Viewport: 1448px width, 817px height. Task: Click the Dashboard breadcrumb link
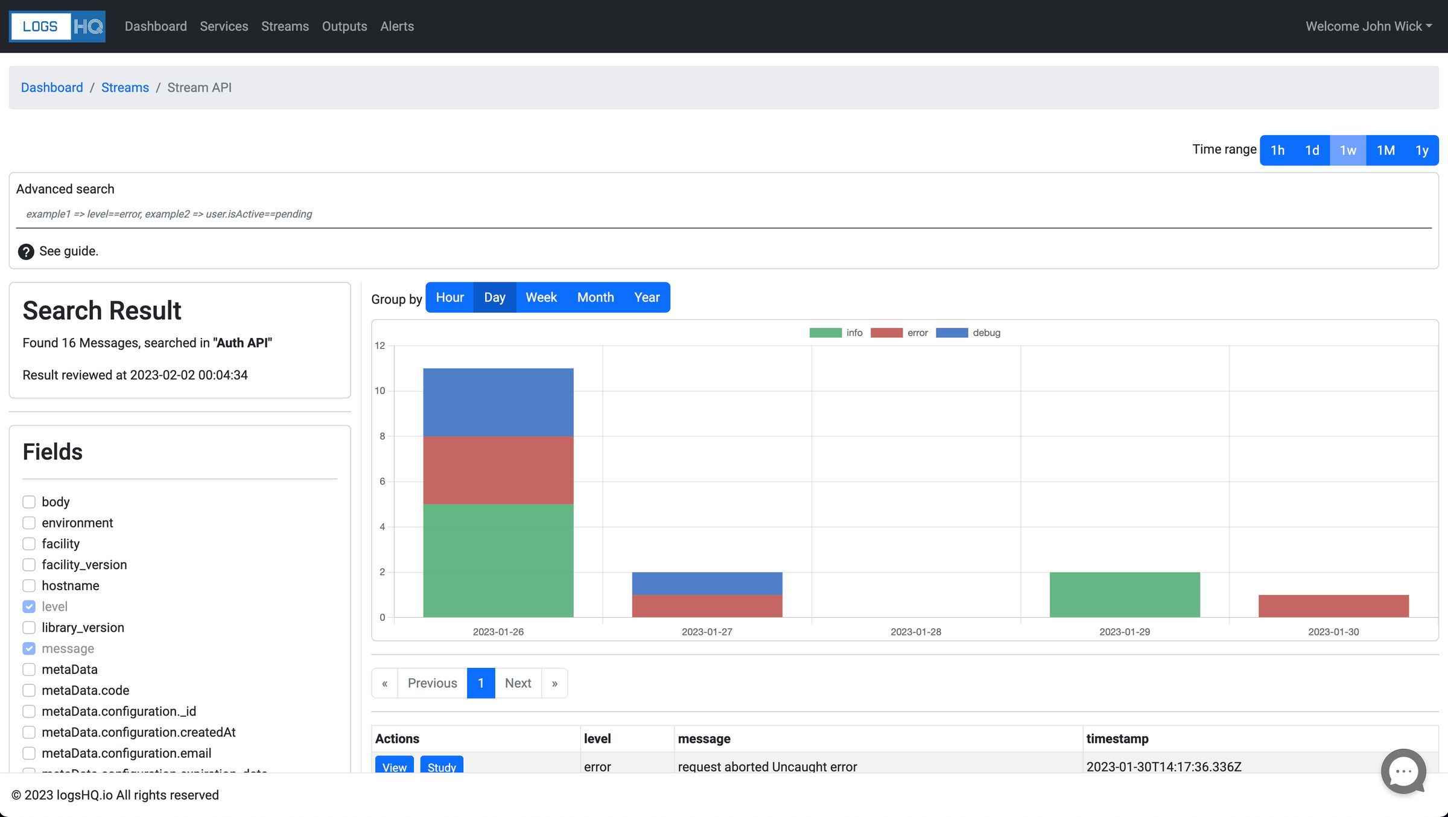coord(52,87)
